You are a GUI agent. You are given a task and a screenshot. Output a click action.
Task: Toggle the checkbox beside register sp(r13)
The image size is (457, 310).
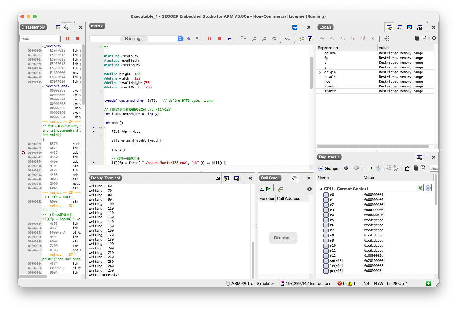(326, 261)
